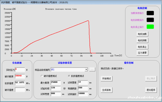Click the 电机卸载 motor unload button

click(142, 40)
